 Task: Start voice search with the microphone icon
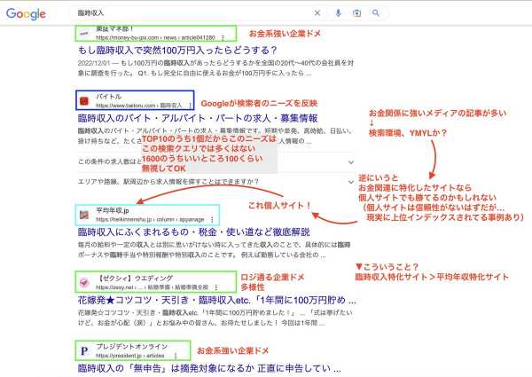click(338, 13)
